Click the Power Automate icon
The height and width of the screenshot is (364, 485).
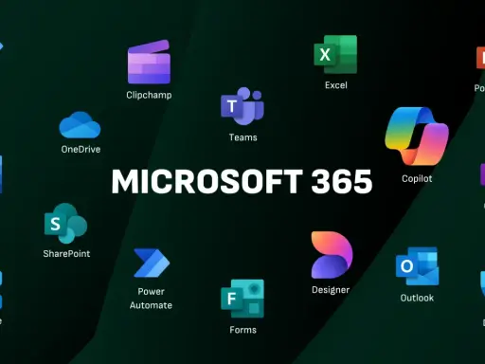pyautogui.click(x=152, y=263)
